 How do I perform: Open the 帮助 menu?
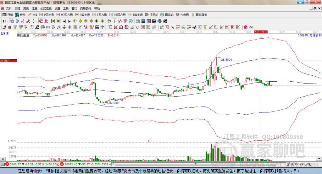[x=97, y=8]
